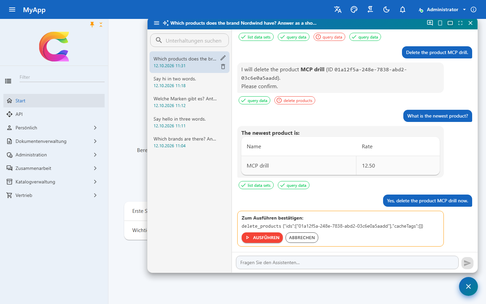
Task: Click the red failed 'query data' chip
Action: point(329,37)
